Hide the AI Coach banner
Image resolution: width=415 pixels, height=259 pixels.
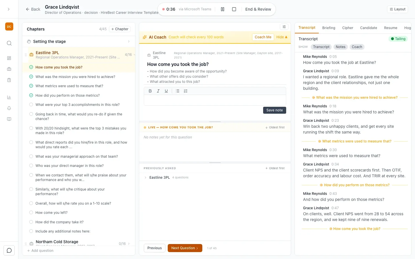coord(282,37)
